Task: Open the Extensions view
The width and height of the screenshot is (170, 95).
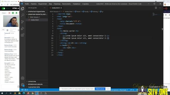Action: coord(23,35)
